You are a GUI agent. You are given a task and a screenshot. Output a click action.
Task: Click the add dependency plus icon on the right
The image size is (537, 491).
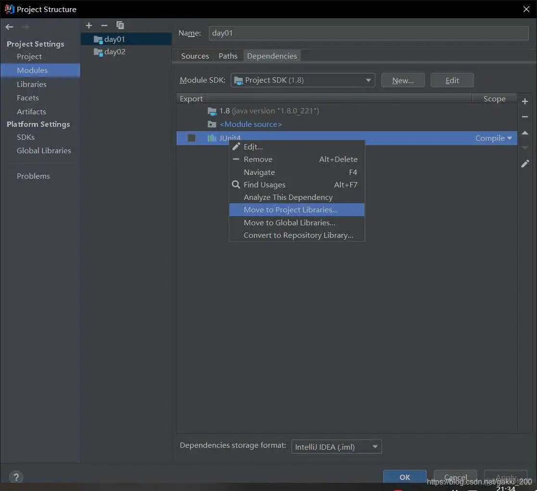tap(525, 101)
